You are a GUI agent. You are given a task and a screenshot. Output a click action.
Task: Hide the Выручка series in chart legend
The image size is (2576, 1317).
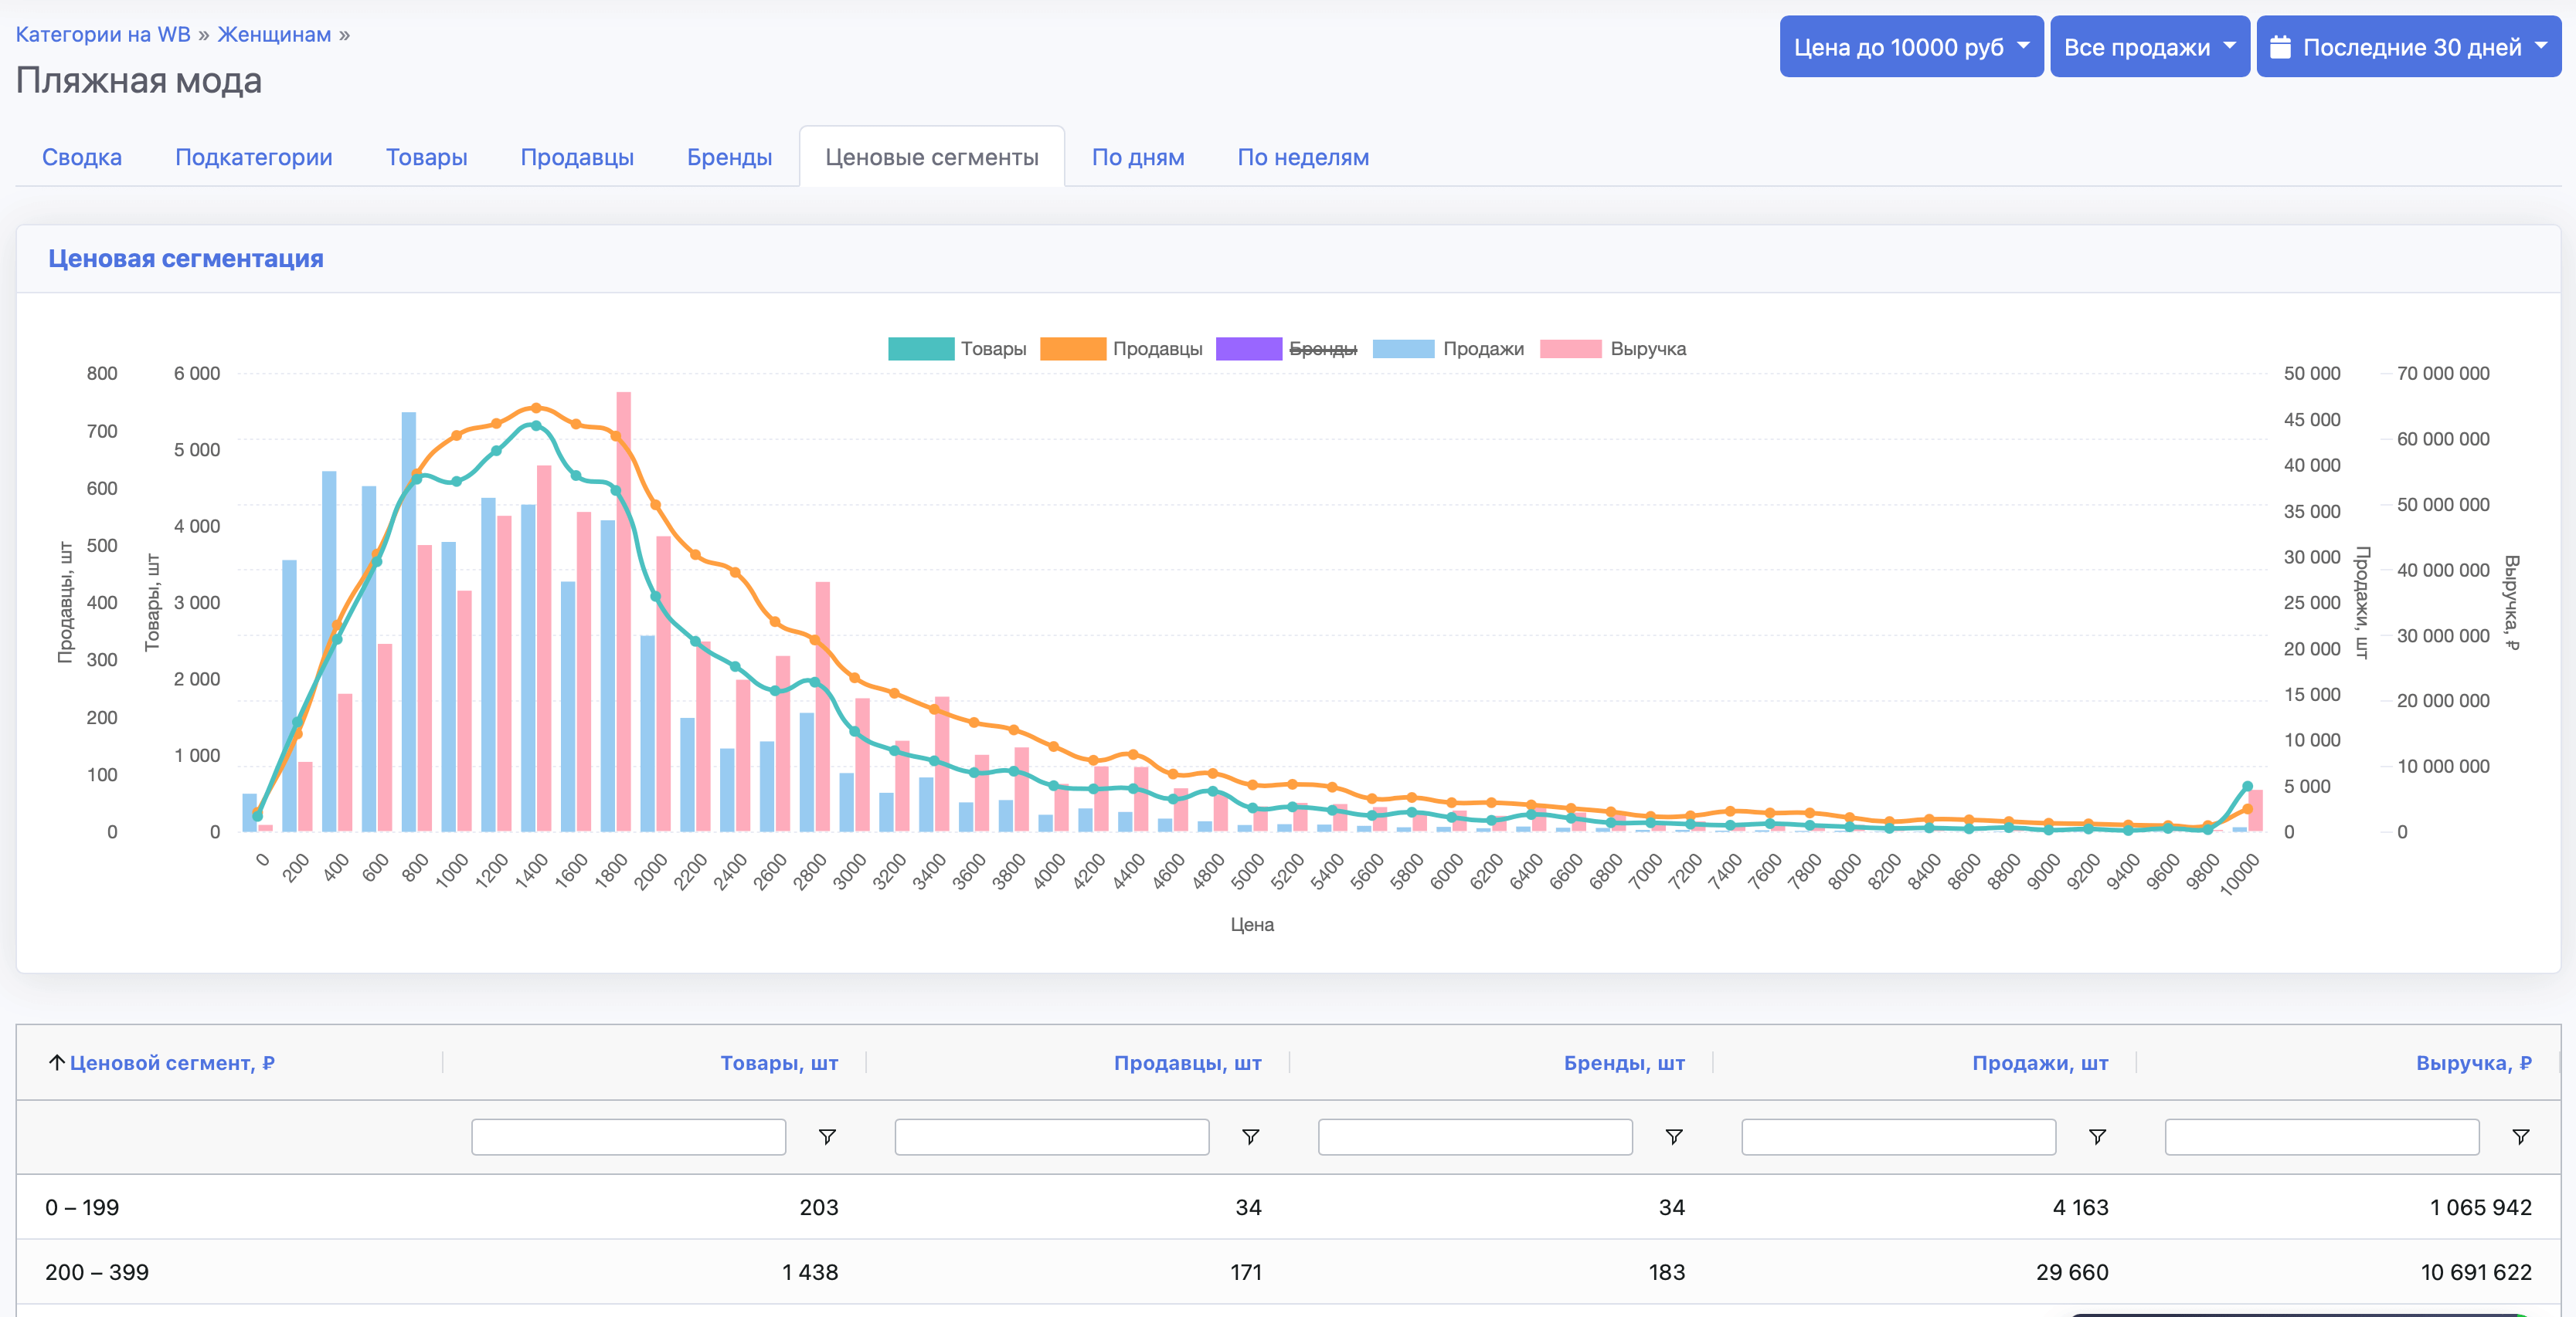[1647, 349]
